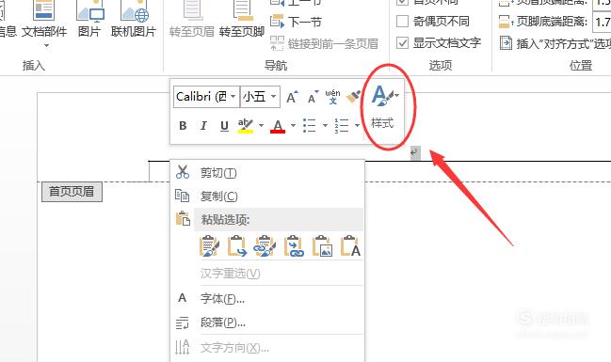Expand bullet library dropdown arrow
The image size is (611, 362).
[x=325, y=125]
